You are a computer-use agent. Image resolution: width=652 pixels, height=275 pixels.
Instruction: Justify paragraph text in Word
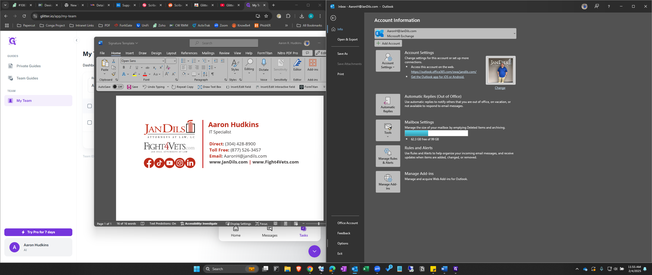point(203,67)
